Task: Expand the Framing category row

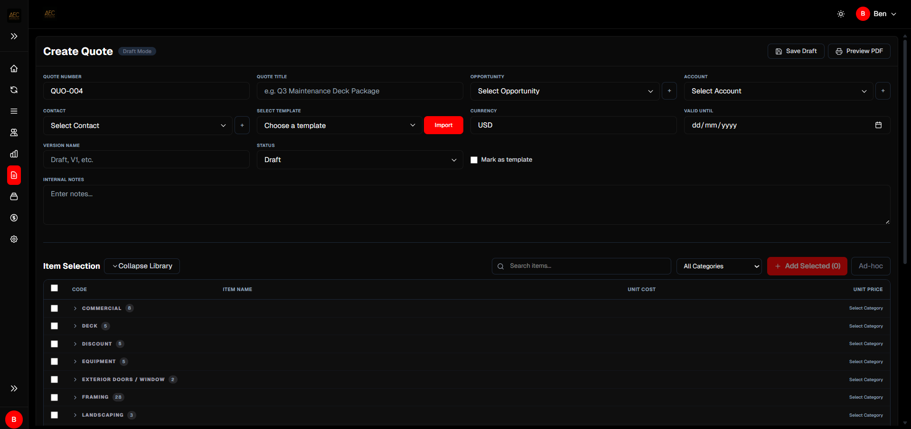Action: point(75,397)
